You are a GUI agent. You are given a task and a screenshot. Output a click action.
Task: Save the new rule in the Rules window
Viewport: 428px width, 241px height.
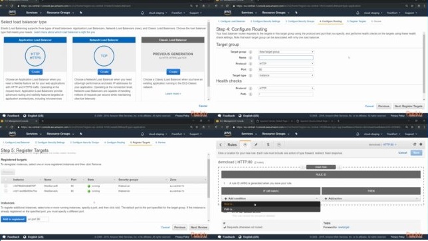point(416,152)
